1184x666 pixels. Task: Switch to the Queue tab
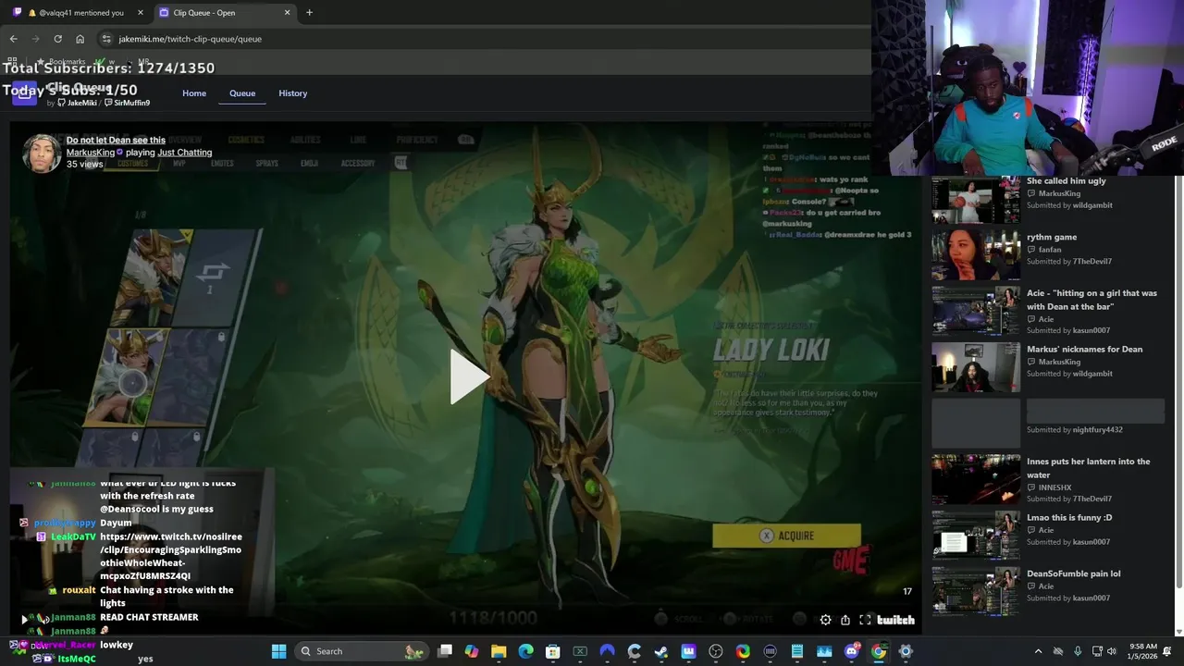tap(242, 93)
